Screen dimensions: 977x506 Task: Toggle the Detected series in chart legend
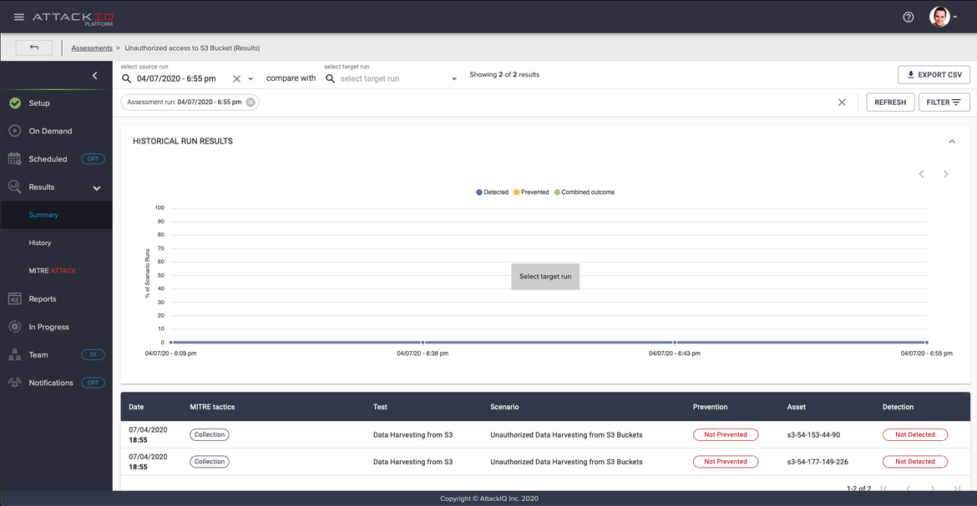tap(492, 193)
